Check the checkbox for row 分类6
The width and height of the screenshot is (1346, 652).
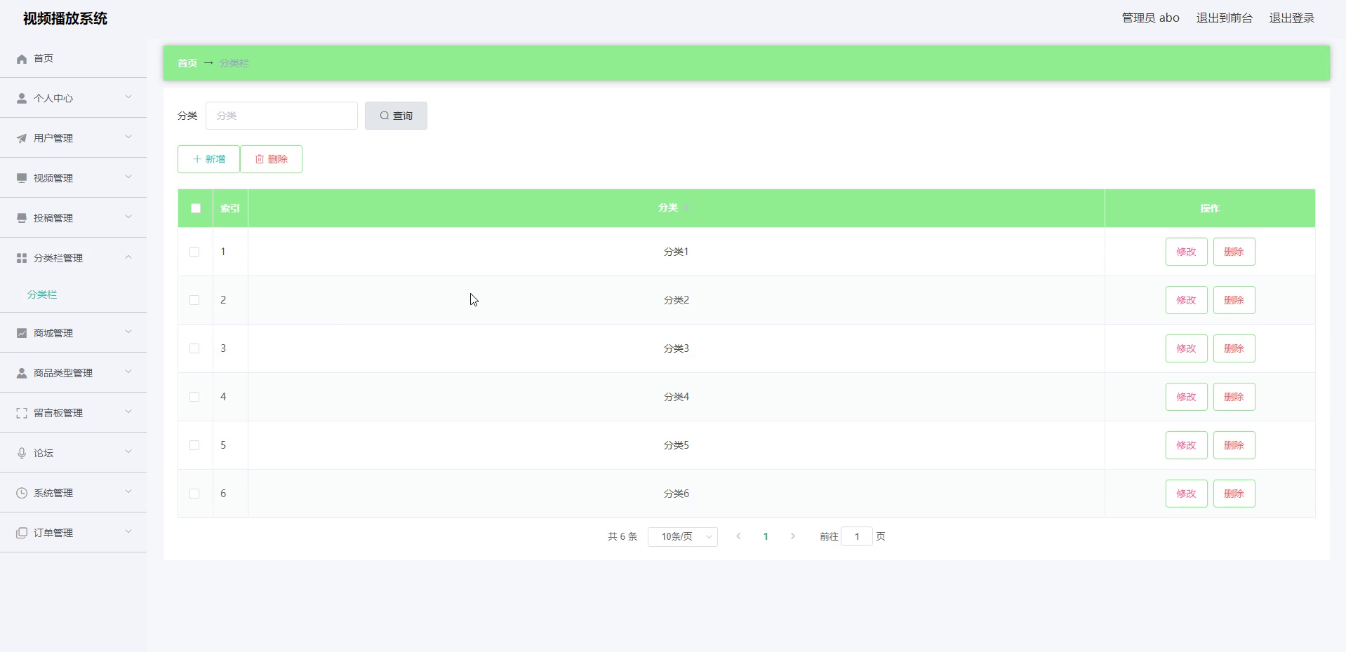coord(194,494)
